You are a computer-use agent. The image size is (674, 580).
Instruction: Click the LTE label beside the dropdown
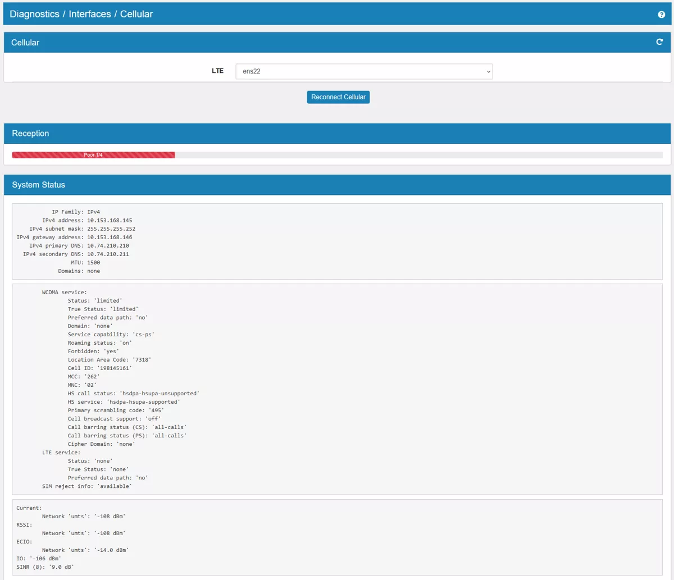pos(217,71)
